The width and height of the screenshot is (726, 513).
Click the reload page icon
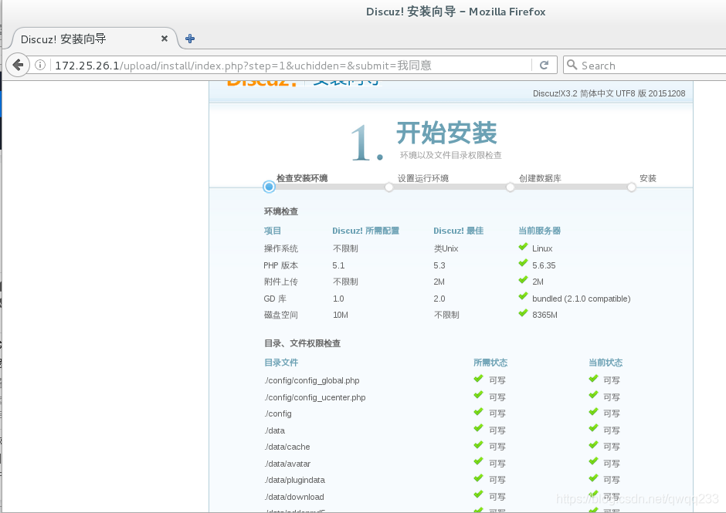[544, 66]
